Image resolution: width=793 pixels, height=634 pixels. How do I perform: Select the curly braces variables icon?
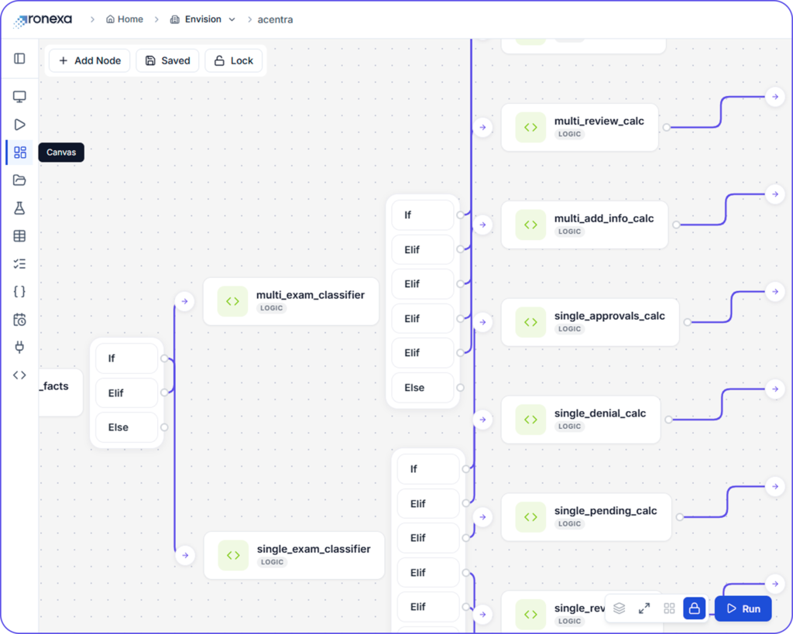pyautogui.click(x=19, y=292)
